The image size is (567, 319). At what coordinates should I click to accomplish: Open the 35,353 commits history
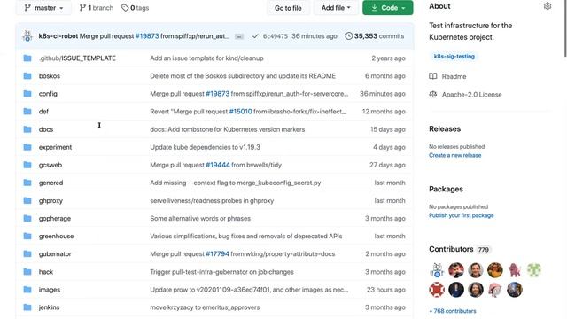[x=375, y=36]
